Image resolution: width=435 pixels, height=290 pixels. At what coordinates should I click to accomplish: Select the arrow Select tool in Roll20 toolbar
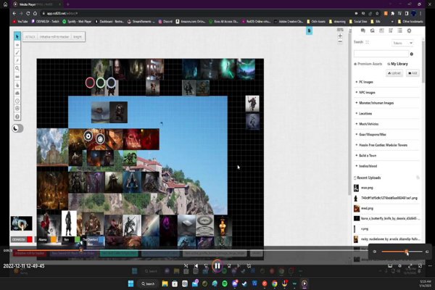click(17, 36)
